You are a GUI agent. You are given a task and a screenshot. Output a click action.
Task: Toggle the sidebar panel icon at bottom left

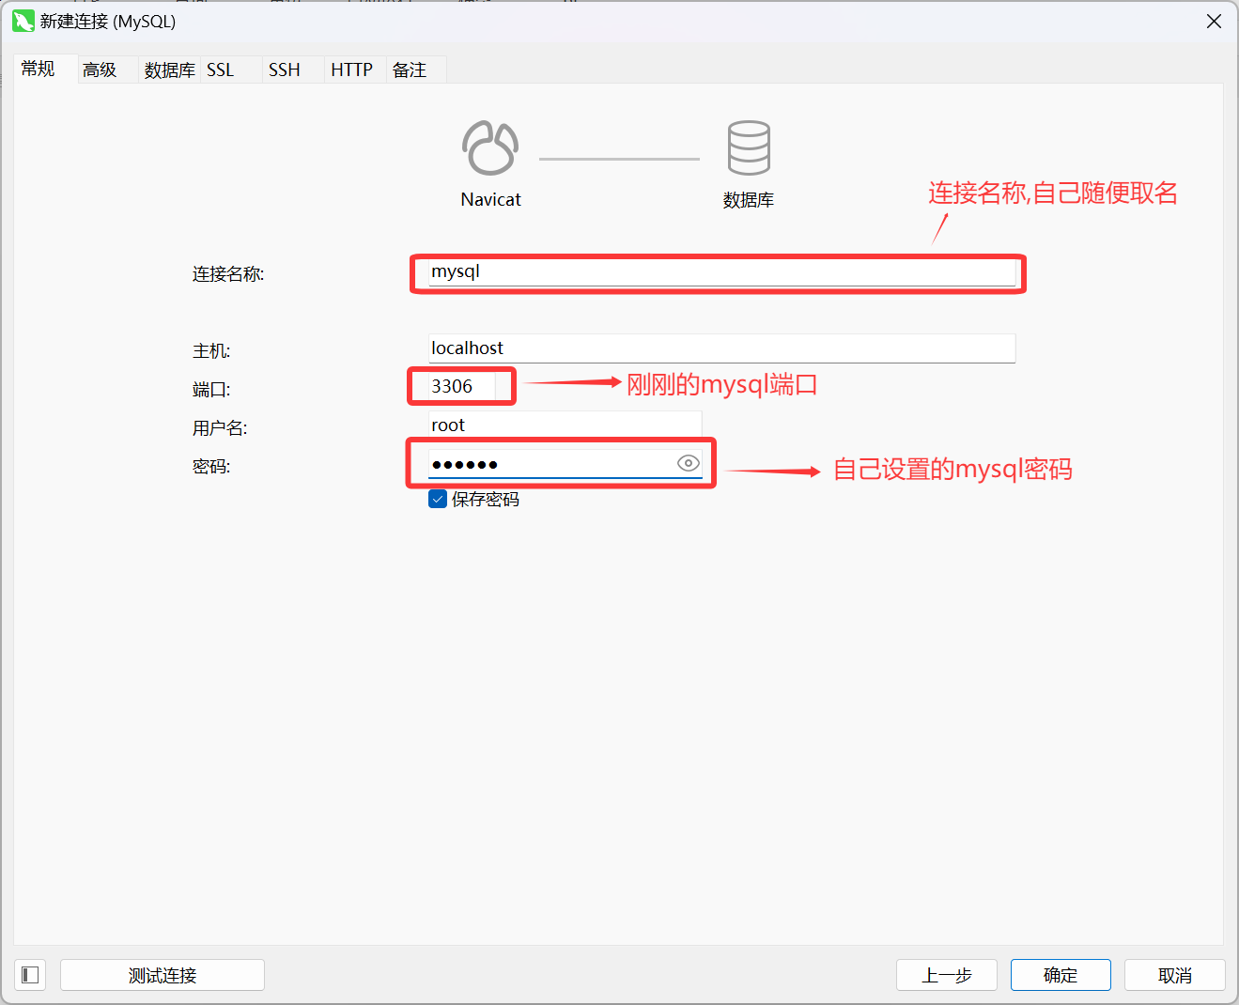30,975
